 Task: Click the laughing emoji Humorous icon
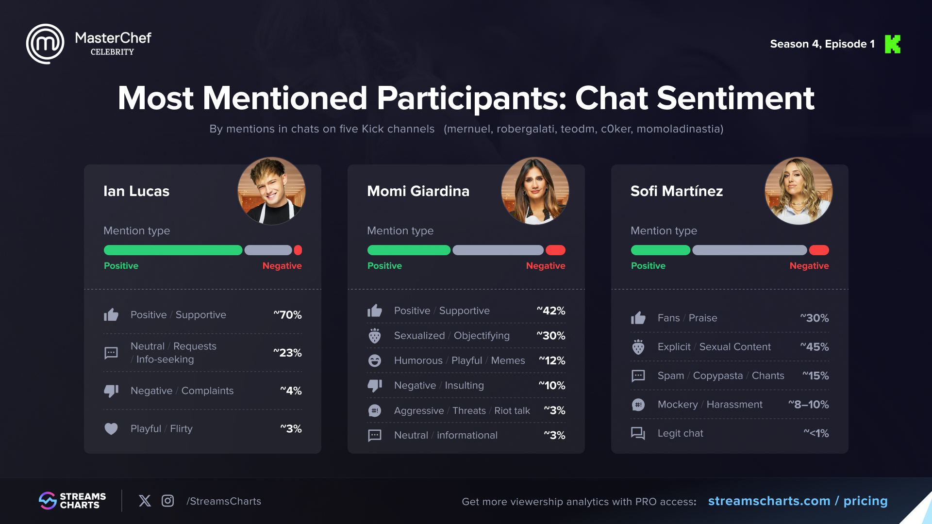375,360
